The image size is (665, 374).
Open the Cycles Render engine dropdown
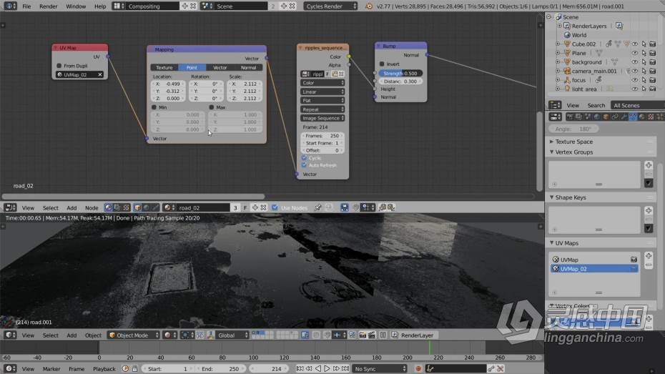tap(331, 6)
